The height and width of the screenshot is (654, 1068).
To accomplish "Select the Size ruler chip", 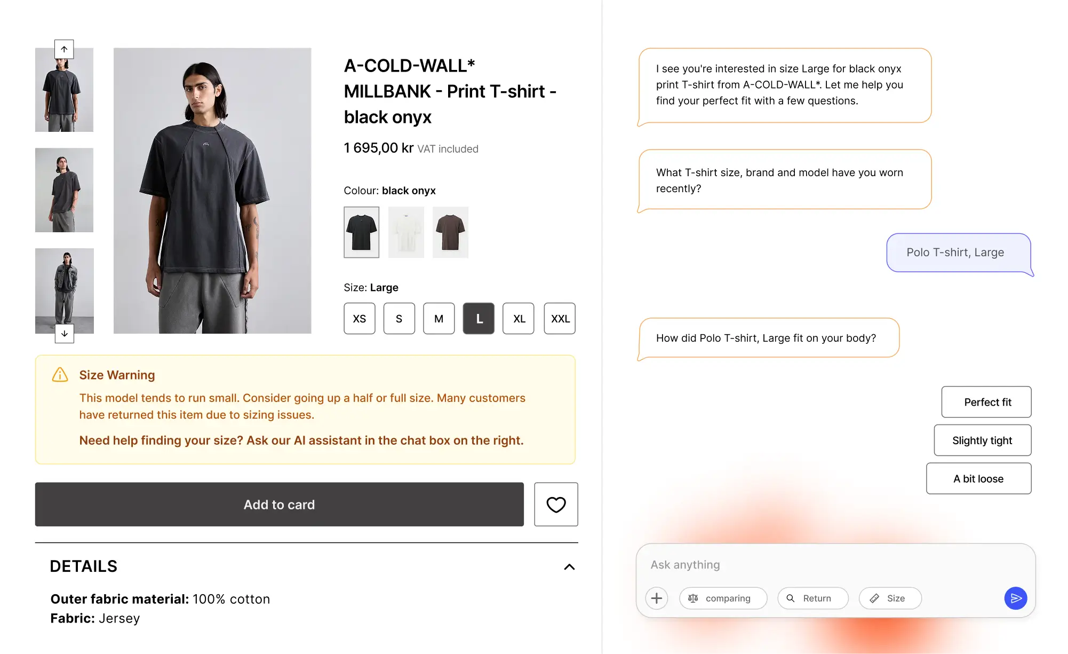I will tap(890, 598).
